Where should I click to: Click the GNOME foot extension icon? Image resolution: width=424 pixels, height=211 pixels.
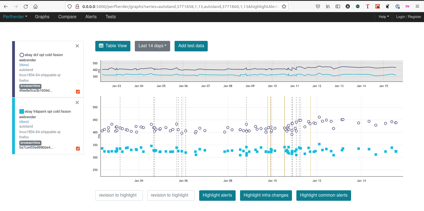(388, 7)
